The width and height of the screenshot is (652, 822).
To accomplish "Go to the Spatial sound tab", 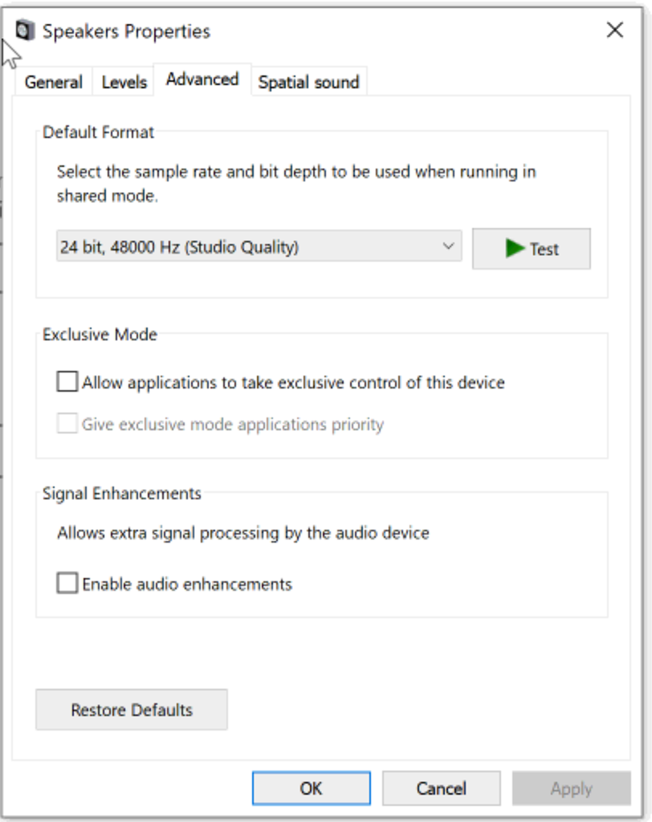I will [308, 82].
